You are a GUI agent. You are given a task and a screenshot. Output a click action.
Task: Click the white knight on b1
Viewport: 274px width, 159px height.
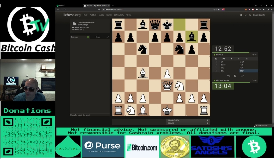click(131, 110)
